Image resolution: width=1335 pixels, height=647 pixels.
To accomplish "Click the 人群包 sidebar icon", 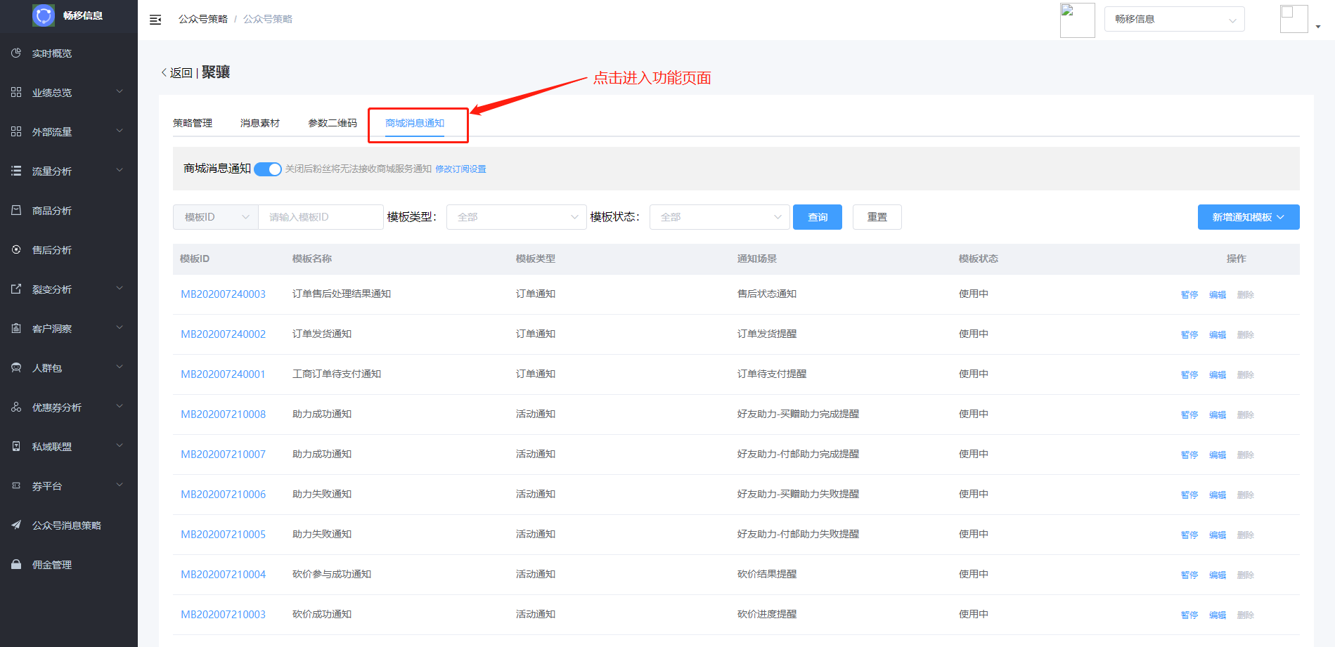I will [x=16, y=368].
